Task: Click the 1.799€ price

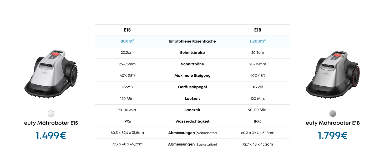Action: [333, 136]
